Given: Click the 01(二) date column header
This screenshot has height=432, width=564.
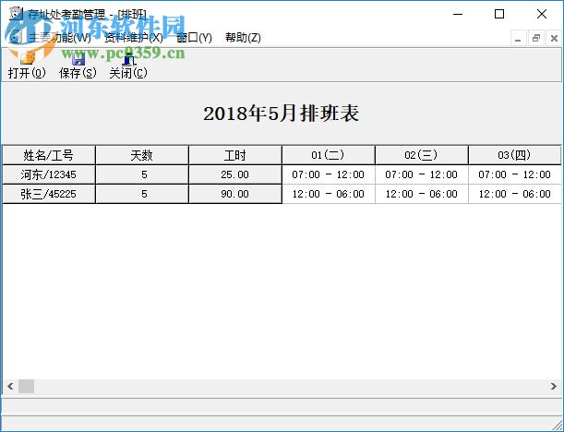Looking at the screenshot, I should click(x=328, y=155).
